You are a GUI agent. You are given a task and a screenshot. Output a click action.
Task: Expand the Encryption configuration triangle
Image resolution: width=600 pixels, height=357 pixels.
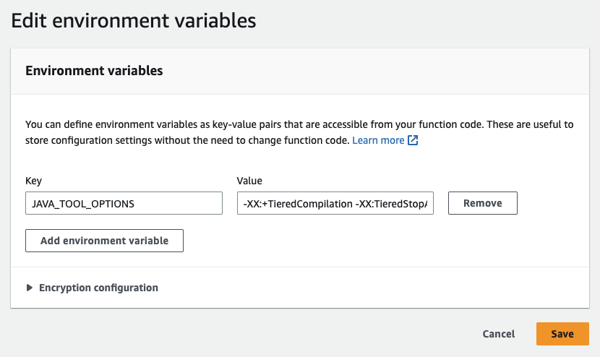(x=30, y=288)
